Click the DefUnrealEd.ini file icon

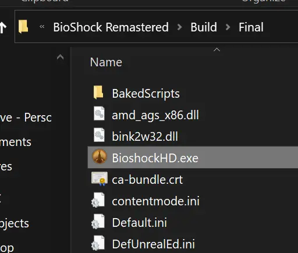click(x=98, y=243)
